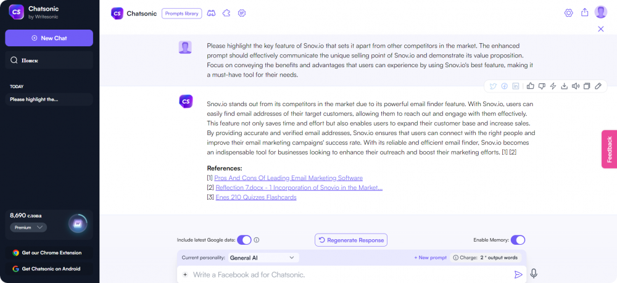Give the response a thumbs down
617x283 pixels.
coord(542,86)
